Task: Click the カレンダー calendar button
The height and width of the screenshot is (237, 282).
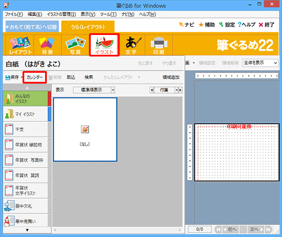Action: [x=34, y=77]
